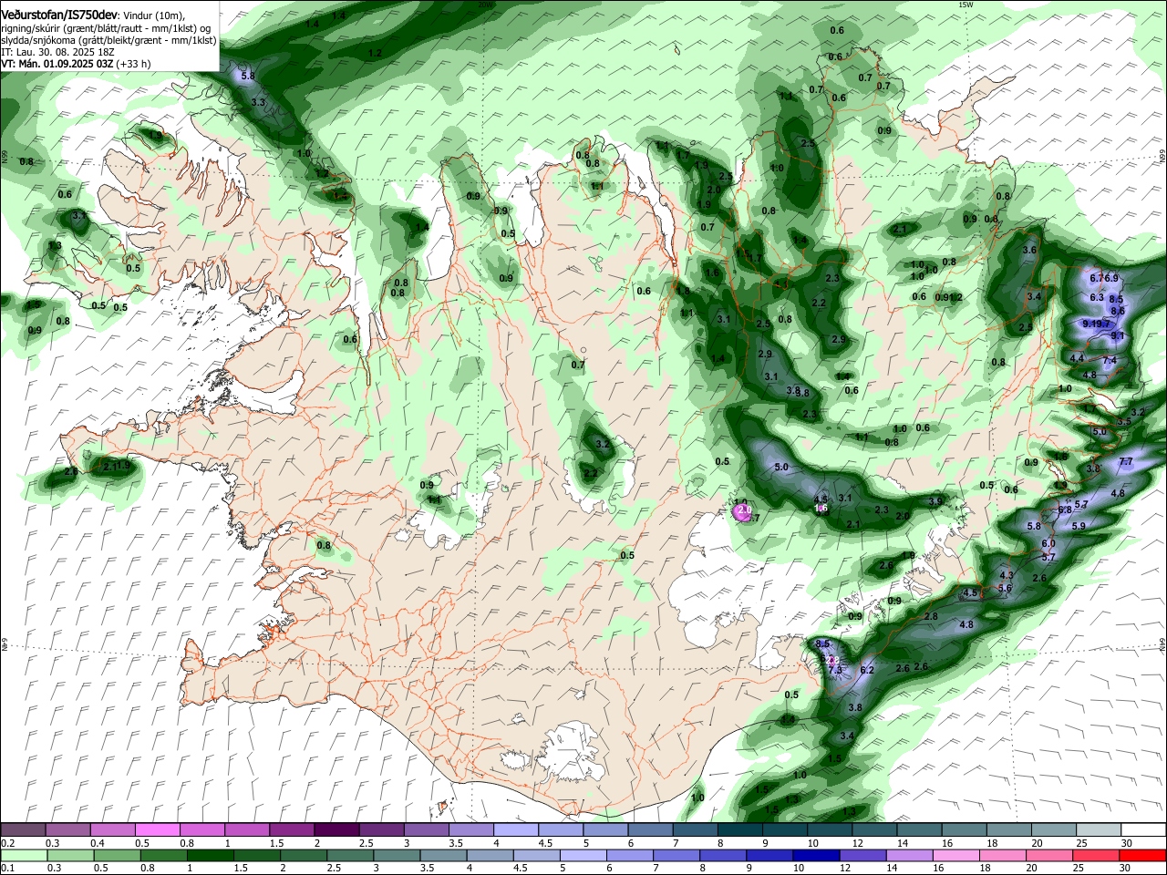Select the crimson 25–30 swatch in lower scale
The width and height of the screenshot is (1167, 875).
1096,855
